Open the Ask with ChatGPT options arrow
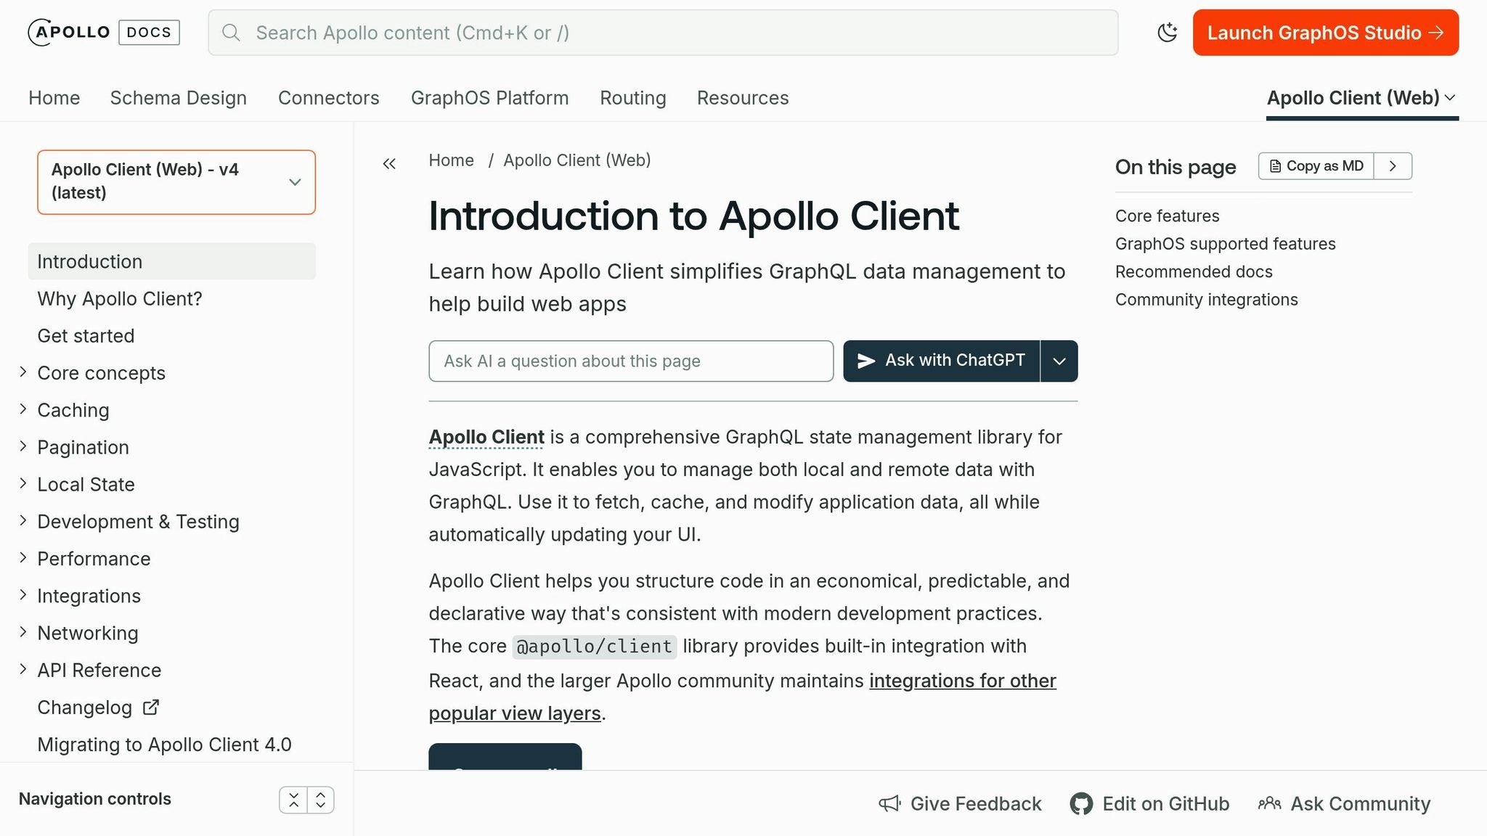Viewport: 1487px width, 836px height. click(x=1059, y=361)
